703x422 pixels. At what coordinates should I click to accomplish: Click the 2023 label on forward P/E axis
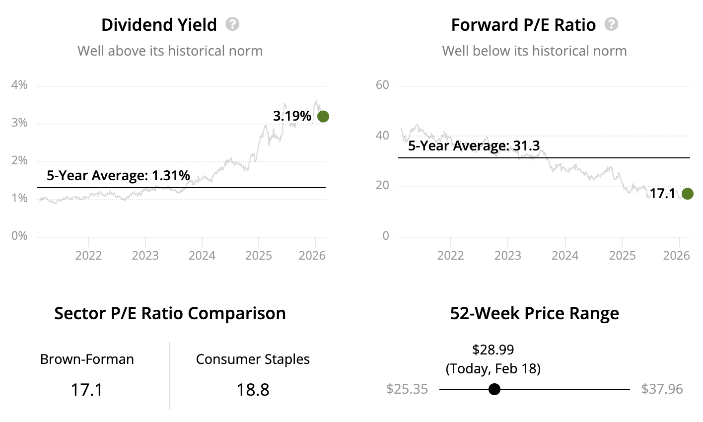(x=507, y=256)
